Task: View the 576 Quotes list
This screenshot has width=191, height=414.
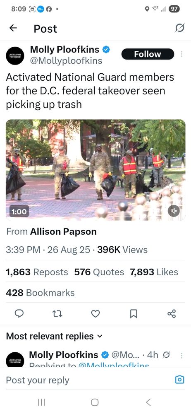Action: coord(99,272)
